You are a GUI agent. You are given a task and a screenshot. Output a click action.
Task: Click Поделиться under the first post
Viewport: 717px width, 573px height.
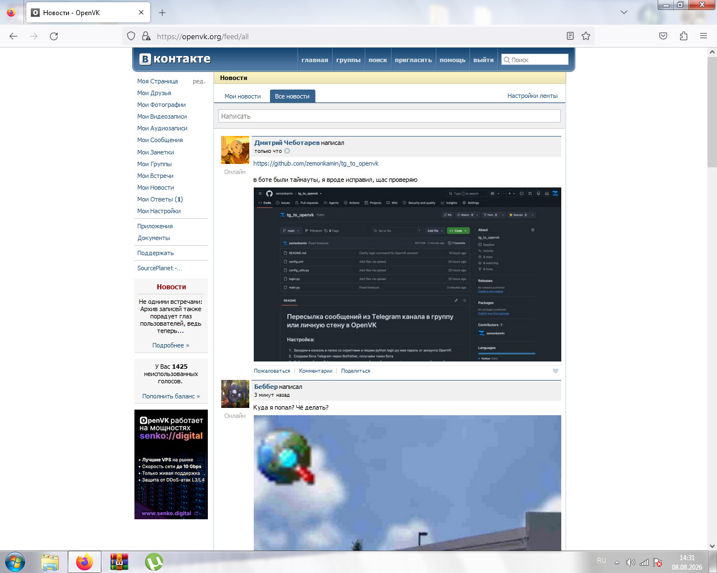click(x=356, y=371)
